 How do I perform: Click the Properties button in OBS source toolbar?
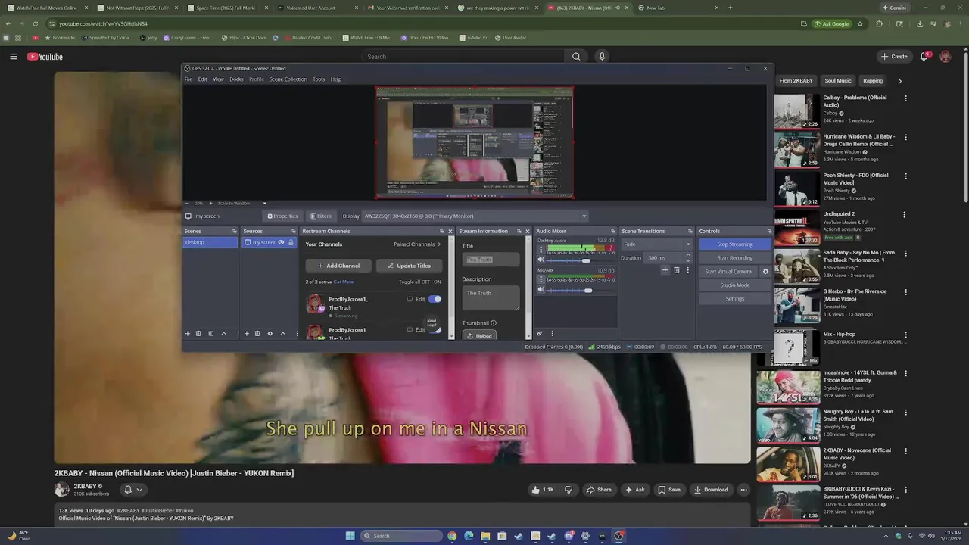click(x=282, y=216)
